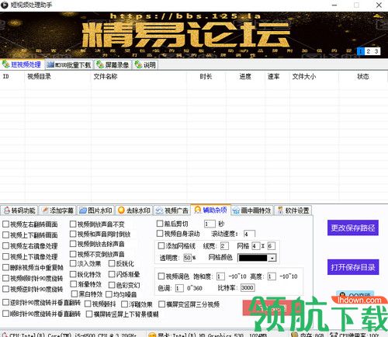Click the 线宽 input field
This screenshot has height=337, width=388.
(224, 245)
